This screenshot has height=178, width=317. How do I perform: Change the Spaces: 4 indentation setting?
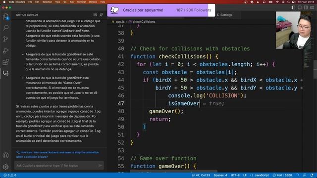[x=220, y=175]
